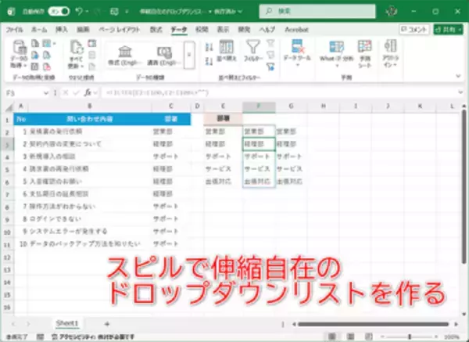Open the File (ファイル) tab

pyautogui.click(x=14, y=30)
